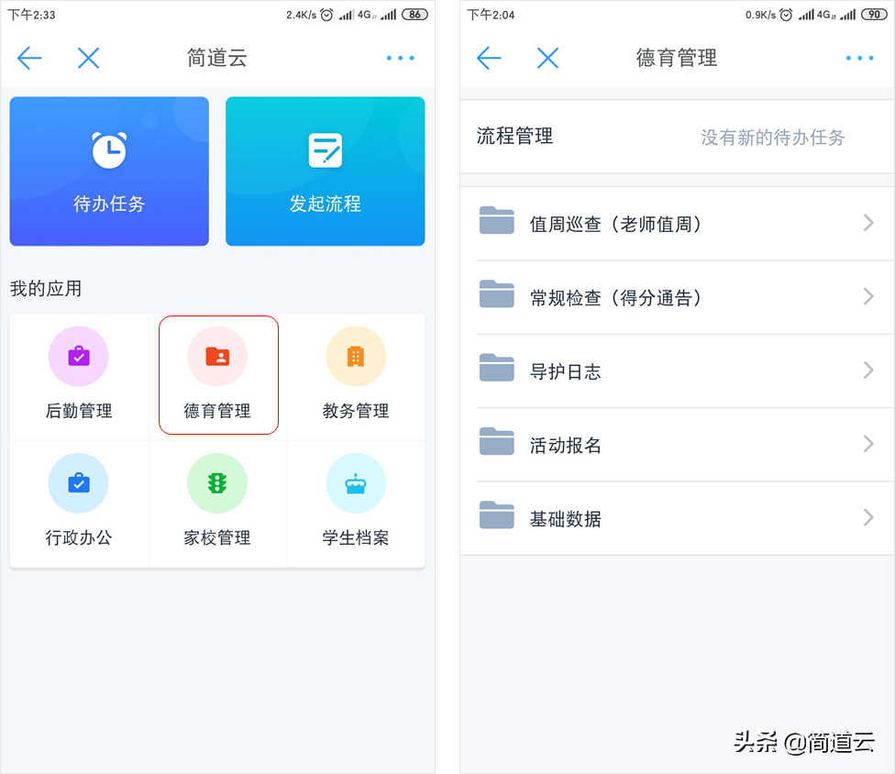Tap the folder icon beside 常规检查
Image resolution: width=895 pixels, height=774 pixels.
point(497,294)
